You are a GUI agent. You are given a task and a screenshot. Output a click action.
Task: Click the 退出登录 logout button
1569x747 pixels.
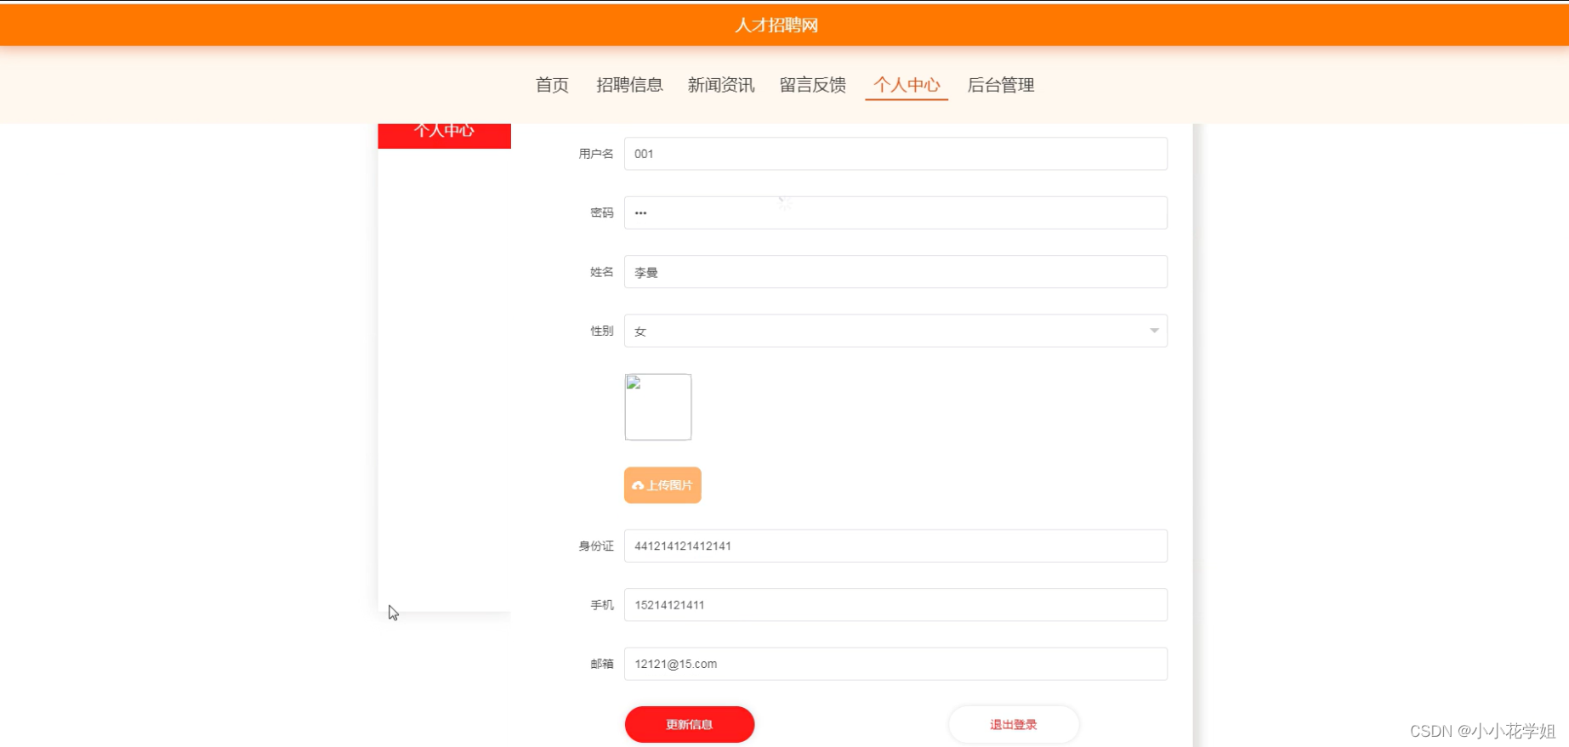(x=1014, y=725)
